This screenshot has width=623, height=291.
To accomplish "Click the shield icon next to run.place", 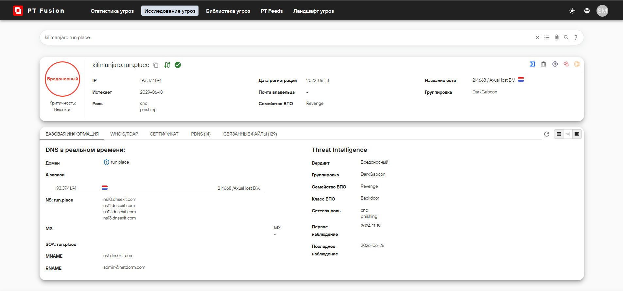I will pyautogui.click(x=106, y=162).
